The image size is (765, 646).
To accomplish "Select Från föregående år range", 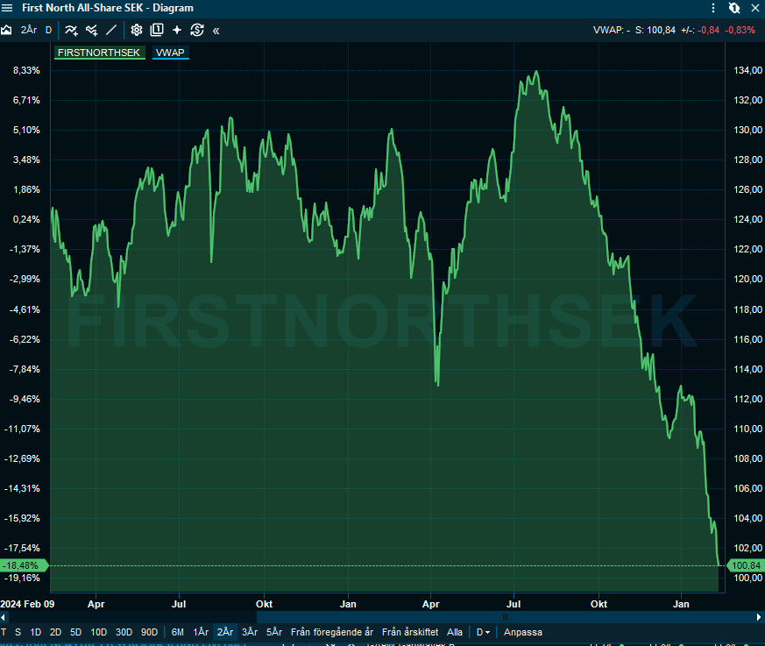I will coord(332,632).
